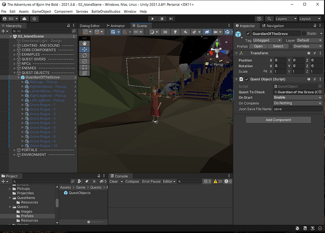Click the Add Component button
The height and width of the screenshot is (233, 325).
pos(278,120)
